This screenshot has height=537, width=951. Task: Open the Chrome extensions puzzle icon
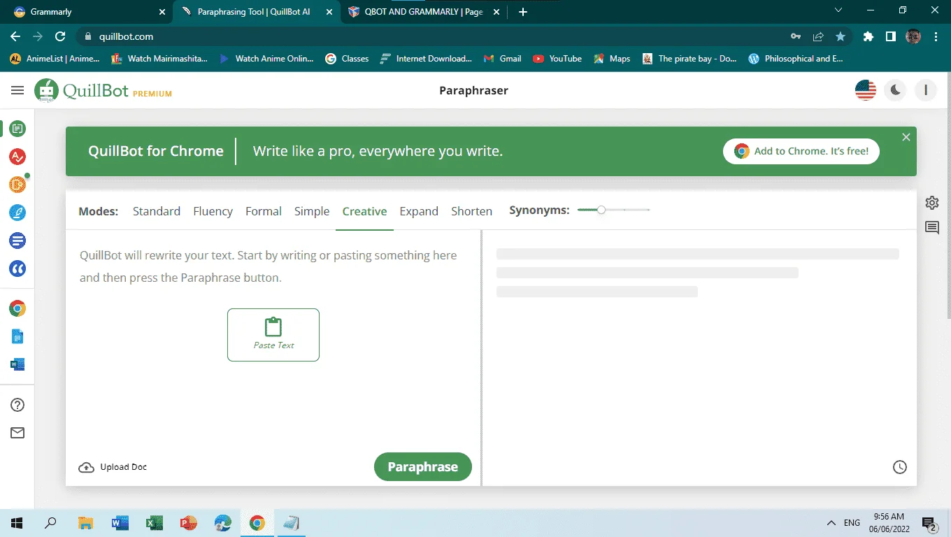tap(868, 36)
